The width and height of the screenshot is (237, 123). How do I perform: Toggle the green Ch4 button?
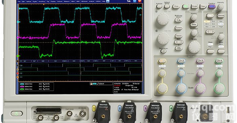219,61
